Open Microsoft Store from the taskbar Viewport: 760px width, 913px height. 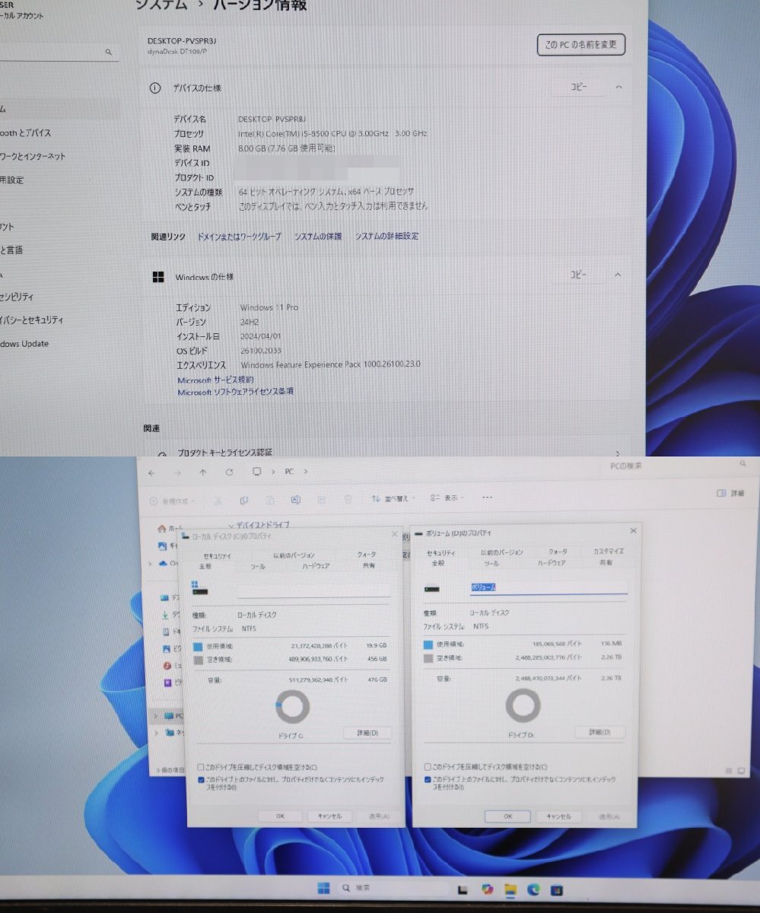(x=557, y=889)
